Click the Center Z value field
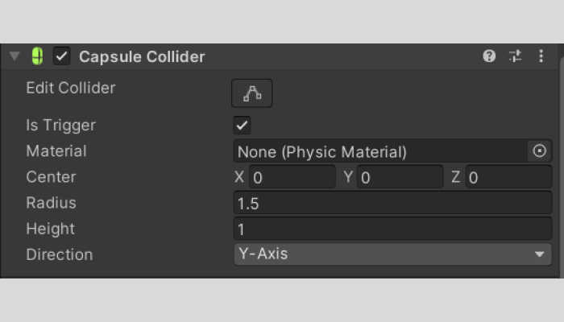 (506, 177)
